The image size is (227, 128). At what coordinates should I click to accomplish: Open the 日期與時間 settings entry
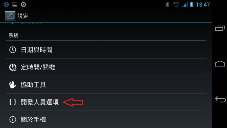(106, 50)
